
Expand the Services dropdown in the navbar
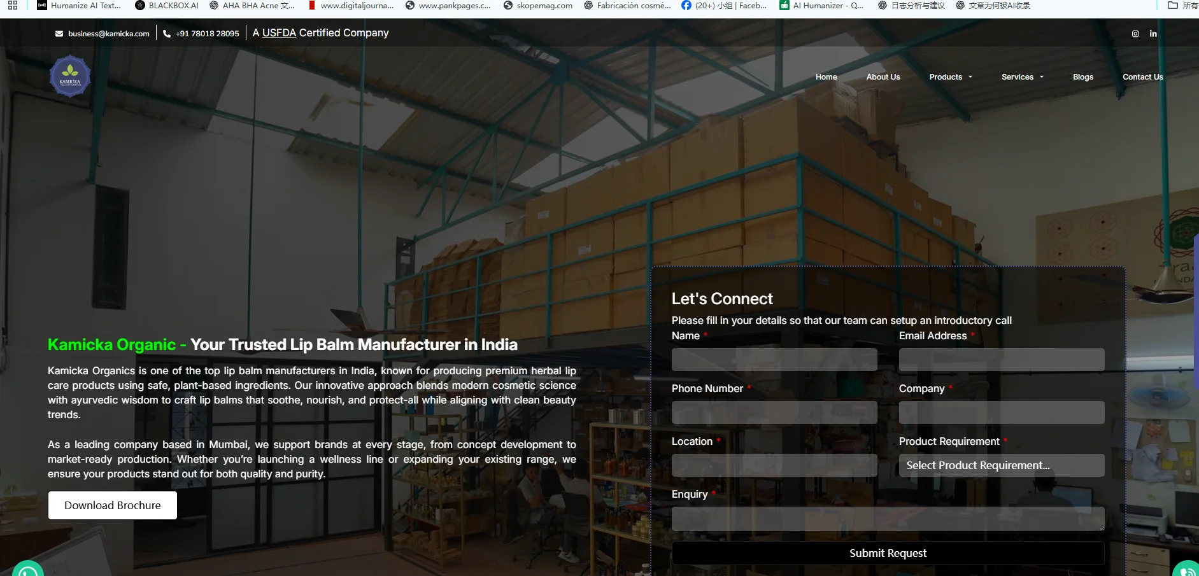1021,76
